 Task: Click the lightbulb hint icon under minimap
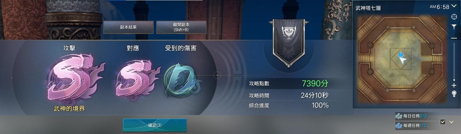coord(454,94)
